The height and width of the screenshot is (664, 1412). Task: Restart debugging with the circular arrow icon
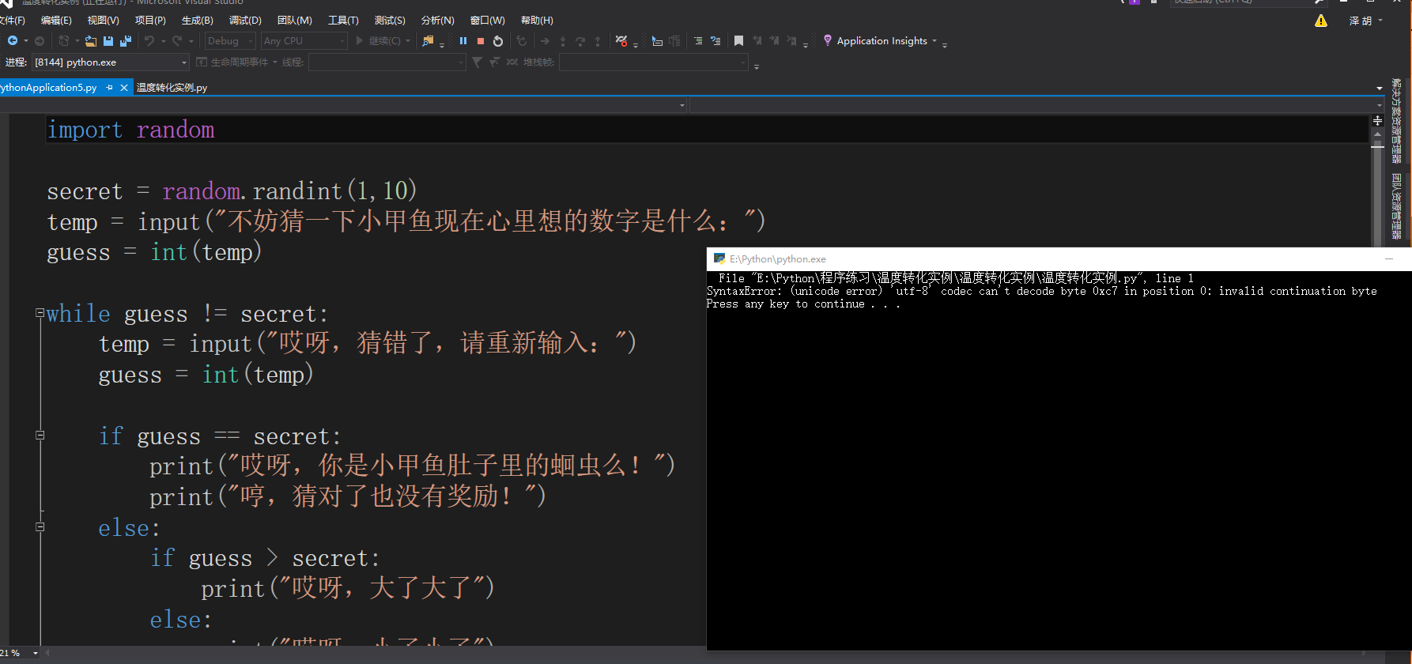[498, 41]
